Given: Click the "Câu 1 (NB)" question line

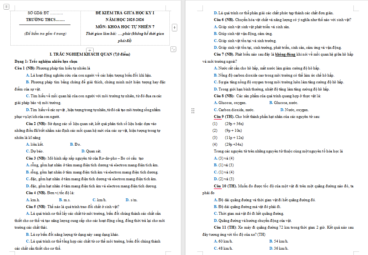Looking at the screenshot, I should 52,68.
